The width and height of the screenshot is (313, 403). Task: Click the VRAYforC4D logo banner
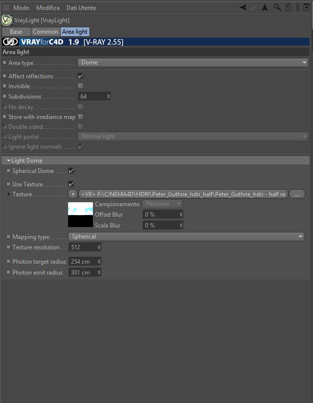156,42
